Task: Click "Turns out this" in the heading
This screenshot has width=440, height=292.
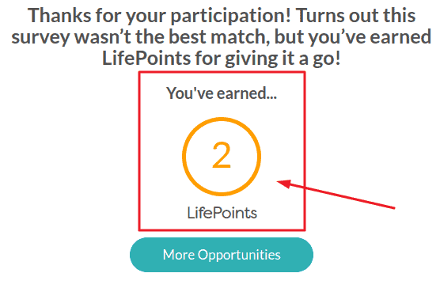Action: pyautogui.click(x=356, y=15)
